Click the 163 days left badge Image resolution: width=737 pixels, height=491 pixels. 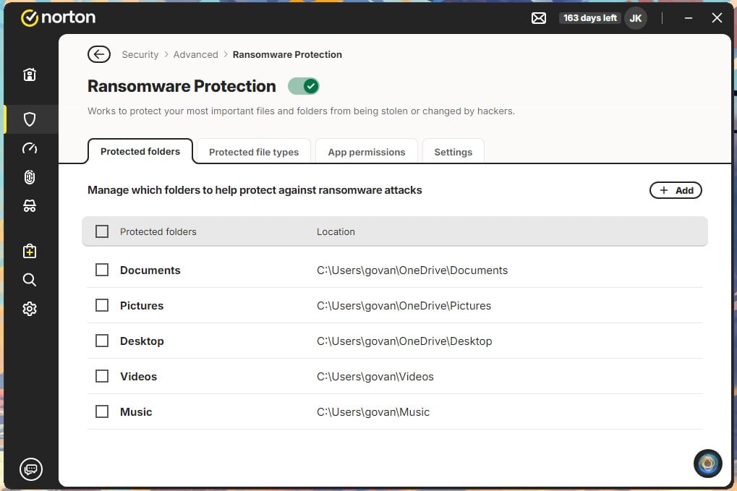click(x=590, y=18)
